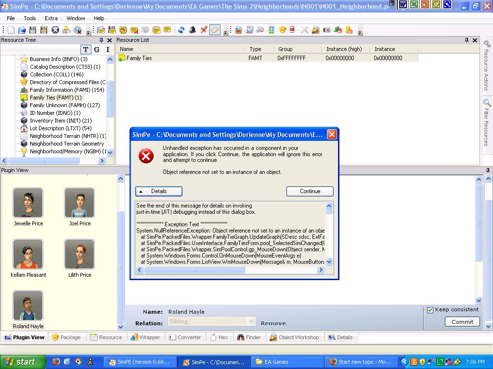The width and height of the screenshot is (493, 369).
Task: Collapse the Details section in error dialog
Action: (159, 191)
